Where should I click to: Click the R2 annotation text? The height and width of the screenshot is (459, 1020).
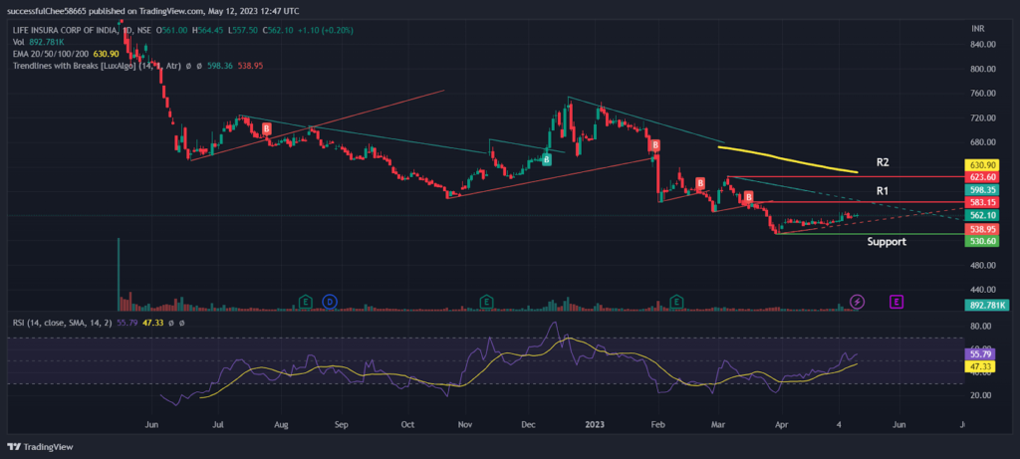(x=883, y=160)
